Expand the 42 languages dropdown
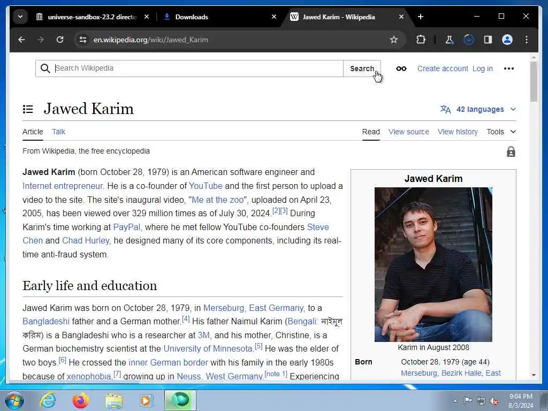Image resolution: width=548 pixels, height=411 pixels. point(478,109)
